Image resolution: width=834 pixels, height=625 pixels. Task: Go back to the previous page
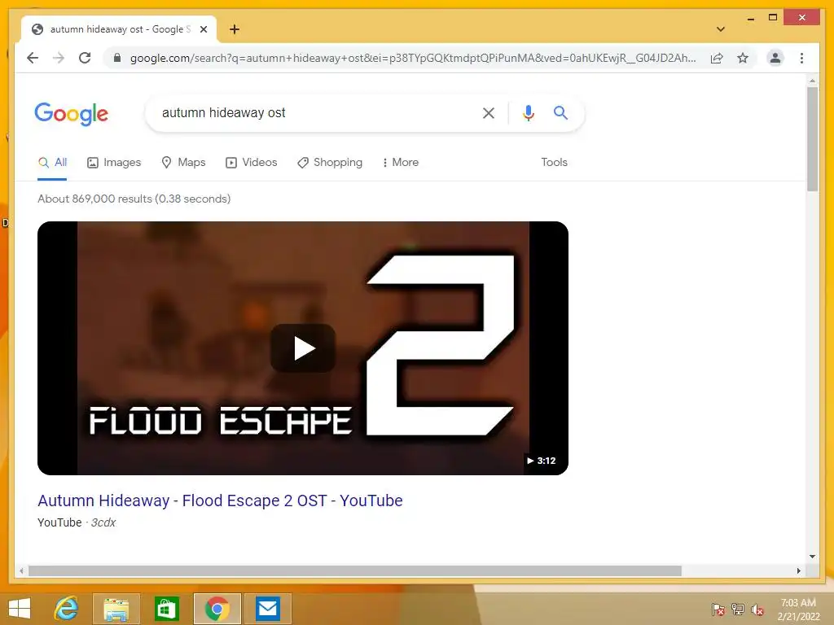[x=33, y=58]
